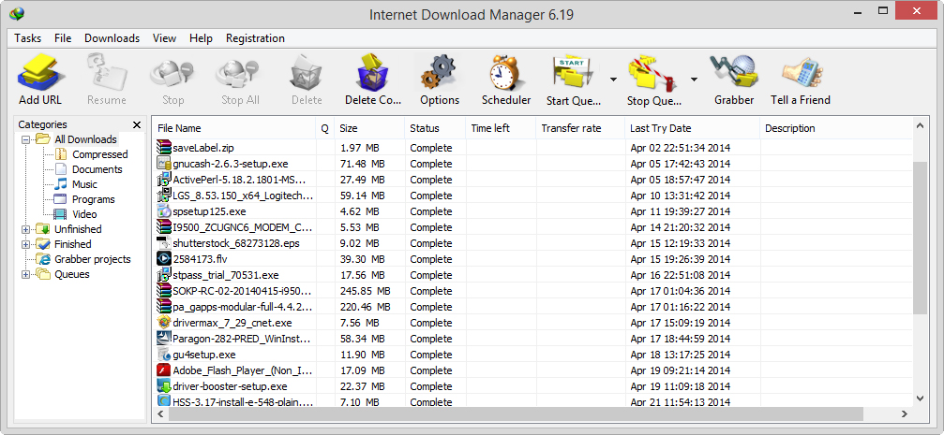Select the Paragon-282-PRED_WinInst download

click(532, 339)
